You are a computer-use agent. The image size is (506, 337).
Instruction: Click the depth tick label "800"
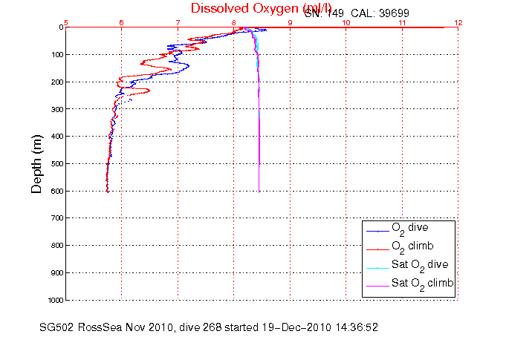(x=57, y=246)
